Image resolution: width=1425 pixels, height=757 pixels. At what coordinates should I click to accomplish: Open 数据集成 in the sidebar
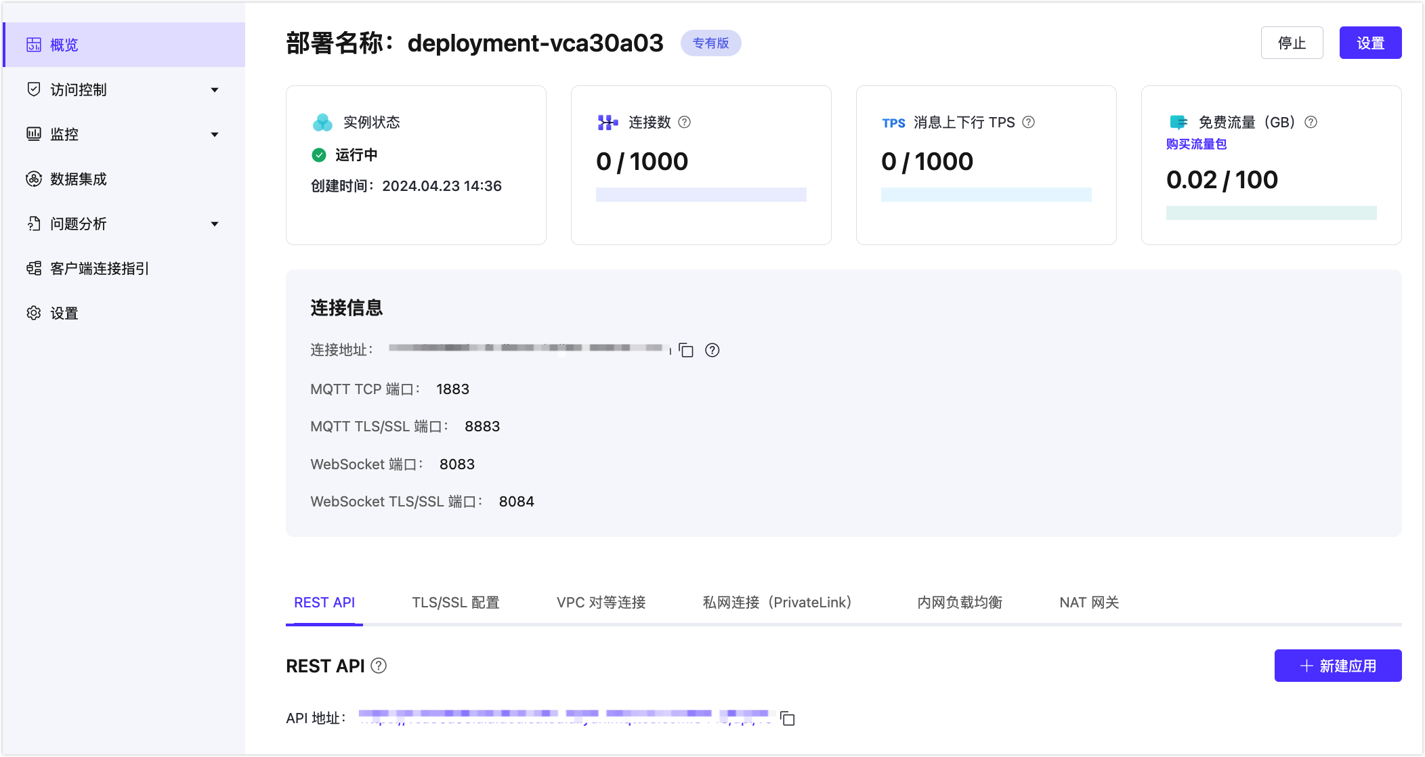pyautogui.click(x=79, y=179)
